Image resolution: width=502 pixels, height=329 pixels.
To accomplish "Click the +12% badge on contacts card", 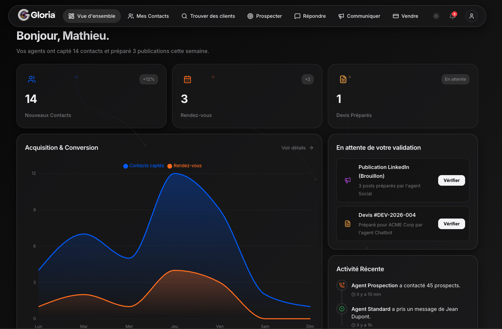I will click(149, 79).
